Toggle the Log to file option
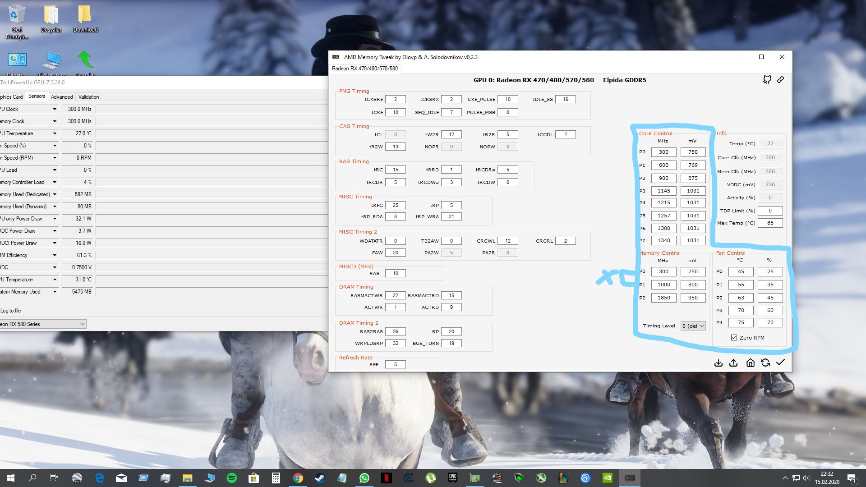 pos(10,311)
